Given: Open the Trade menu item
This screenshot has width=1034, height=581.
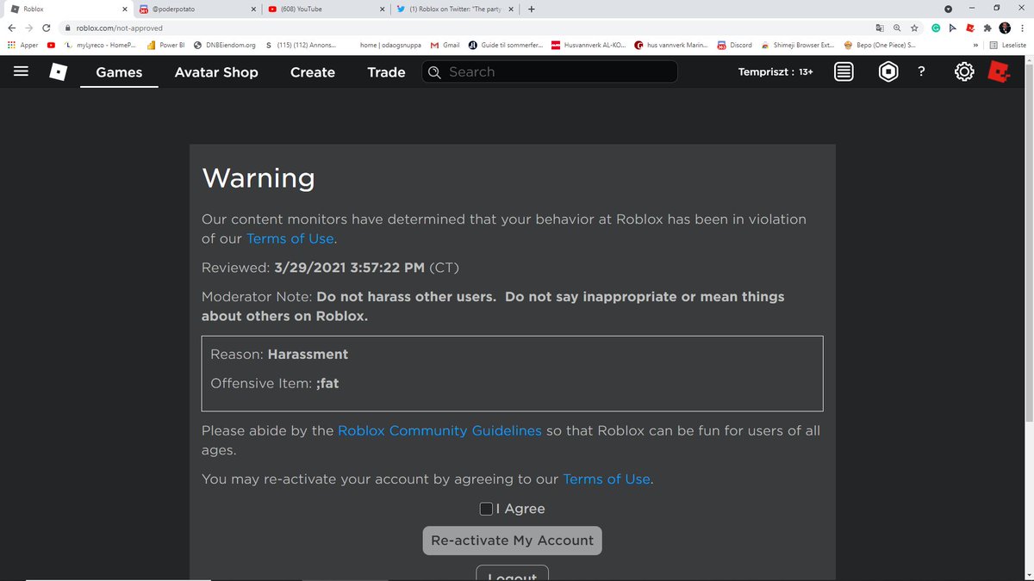Looking at the screenshot, I should (x=386, y=72).
